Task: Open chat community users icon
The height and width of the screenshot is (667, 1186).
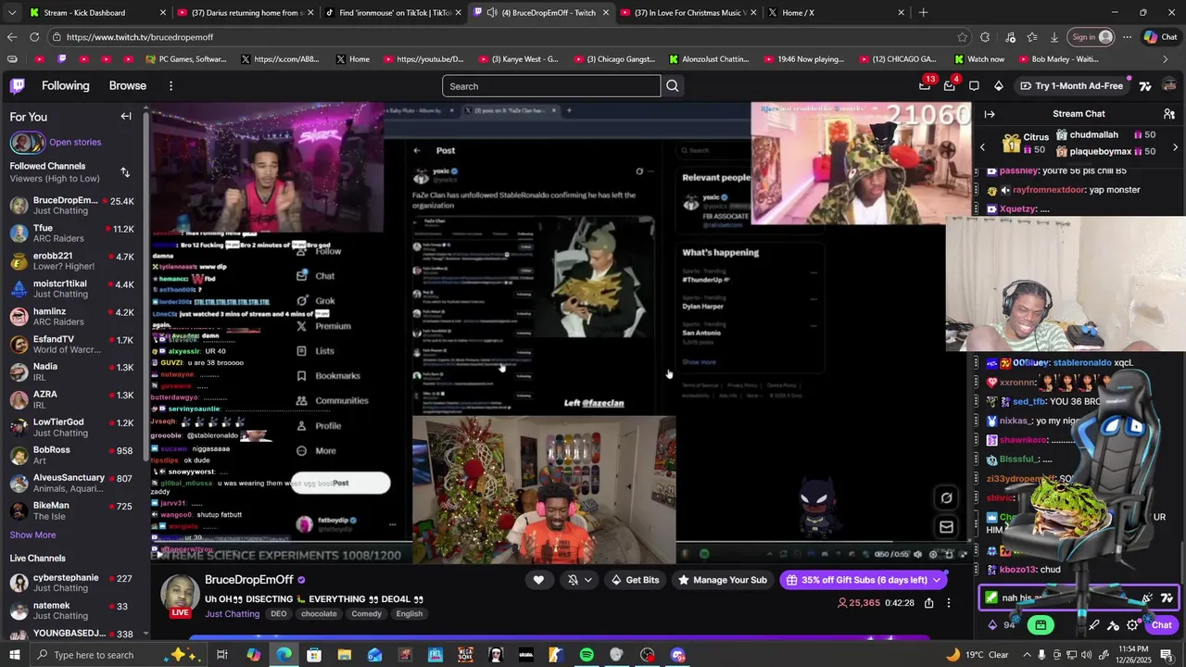Action: click(x=1169, y=114)
